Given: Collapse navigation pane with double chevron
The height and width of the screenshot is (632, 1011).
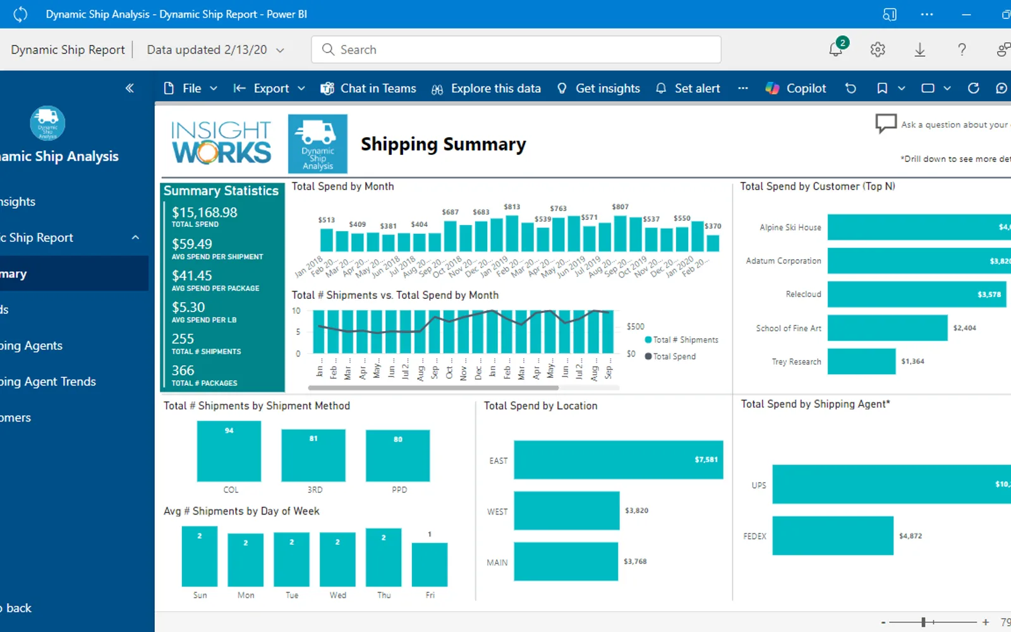Looking at the screenshot, I should pos(130,88).
